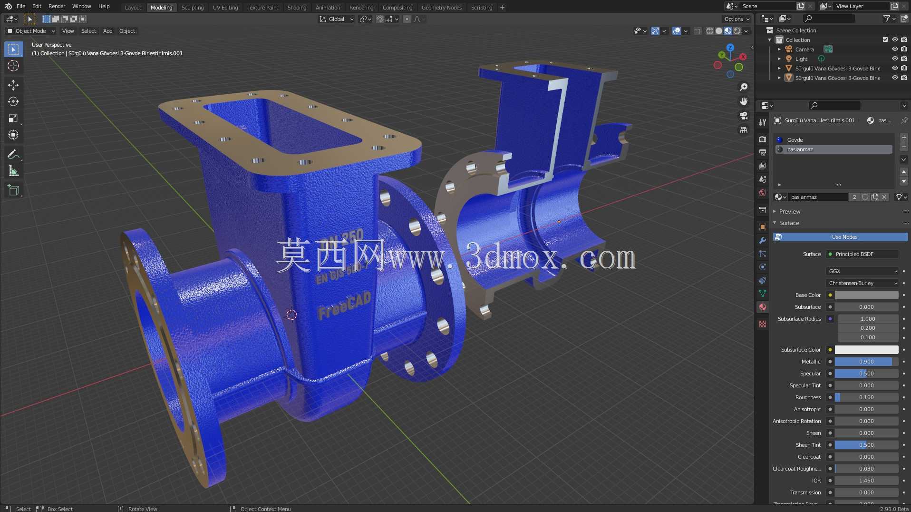The width and height of the screenshot is (911, 512).
Task: Click the viewport pan hand icon
Action: click(x=744, y=101)
